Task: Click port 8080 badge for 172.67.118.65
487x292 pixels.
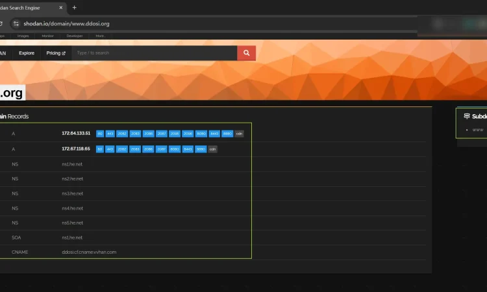Action: pos(175,149)
